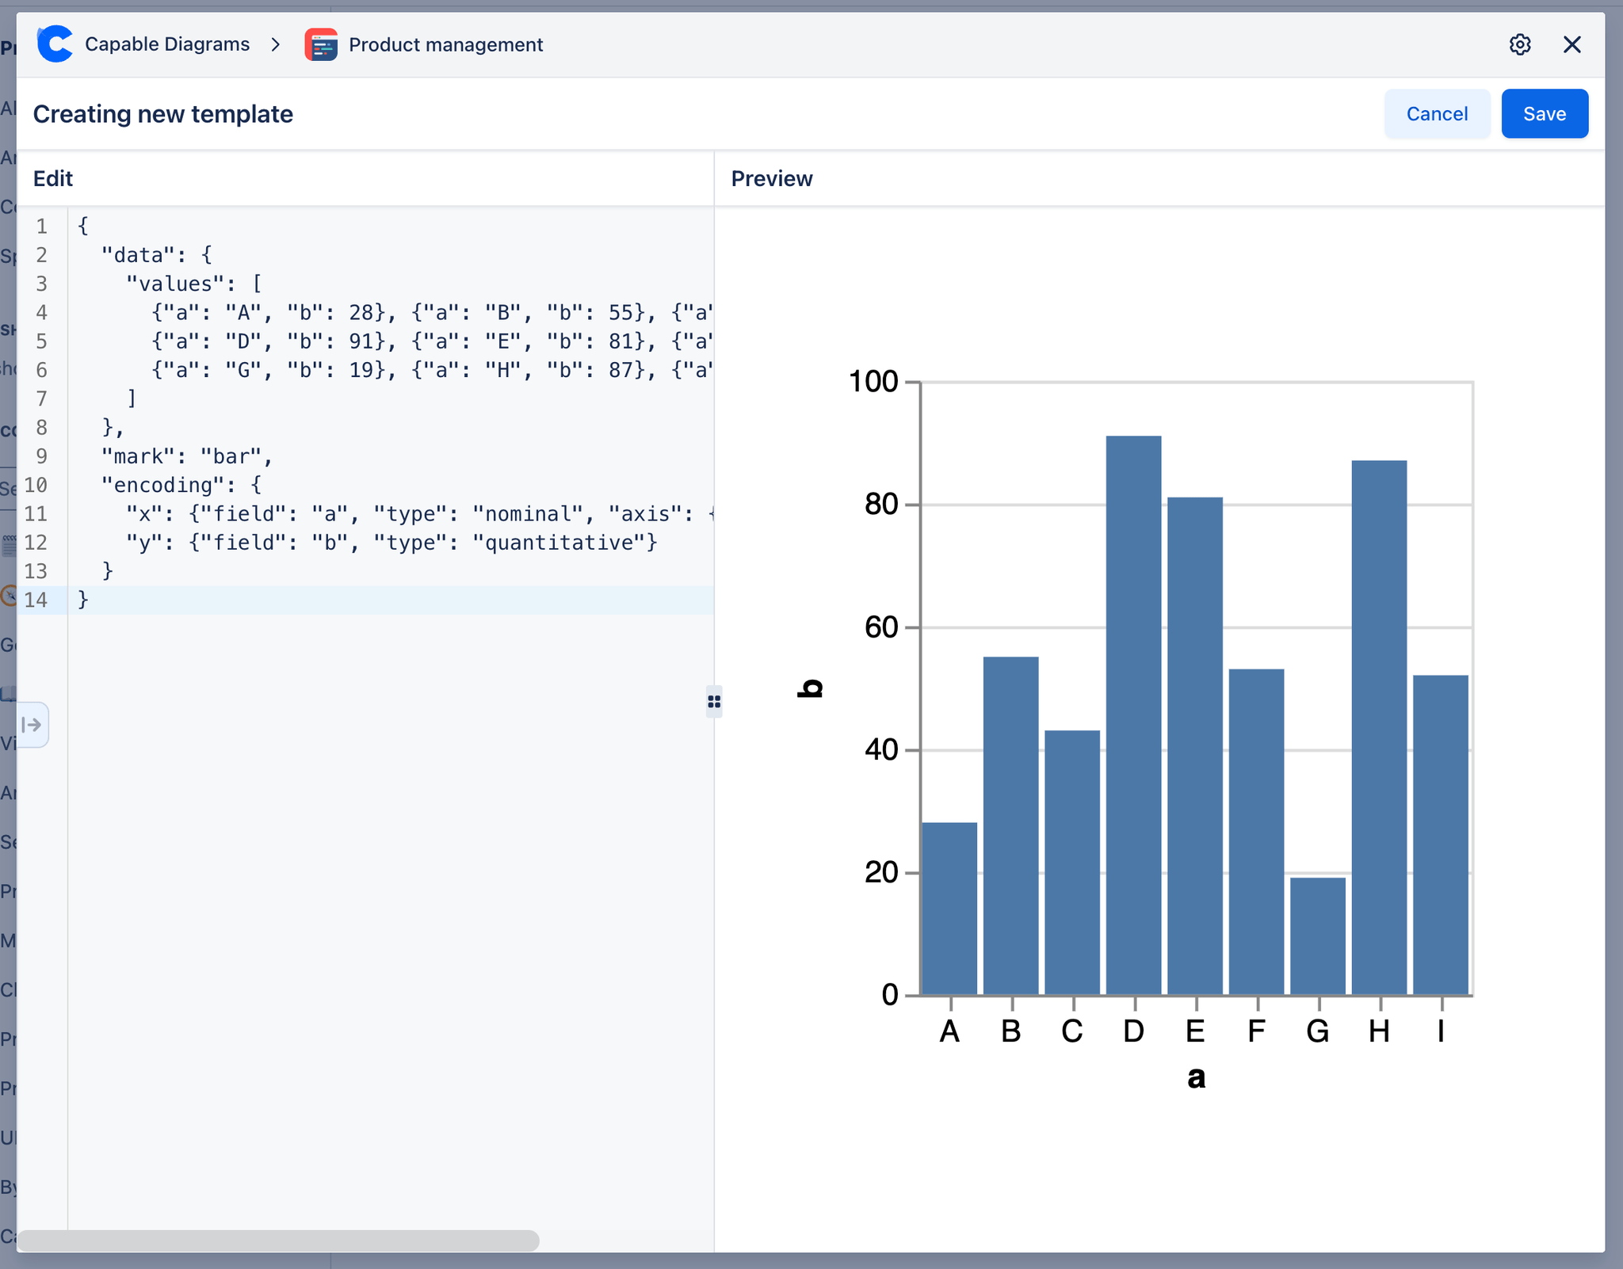Click line number 14 in the gutter
Image resolution: width=1623 pixels, height=1269 pixels.
click(36, 600)
